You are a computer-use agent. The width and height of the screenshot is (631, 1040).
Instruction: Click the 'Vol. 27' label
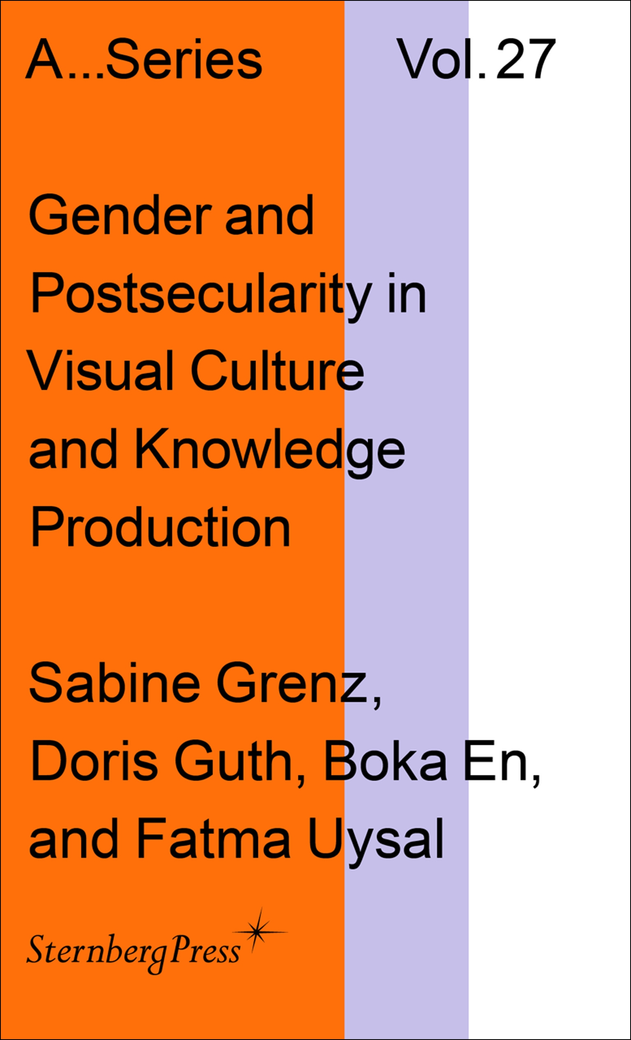pos(476,59)
